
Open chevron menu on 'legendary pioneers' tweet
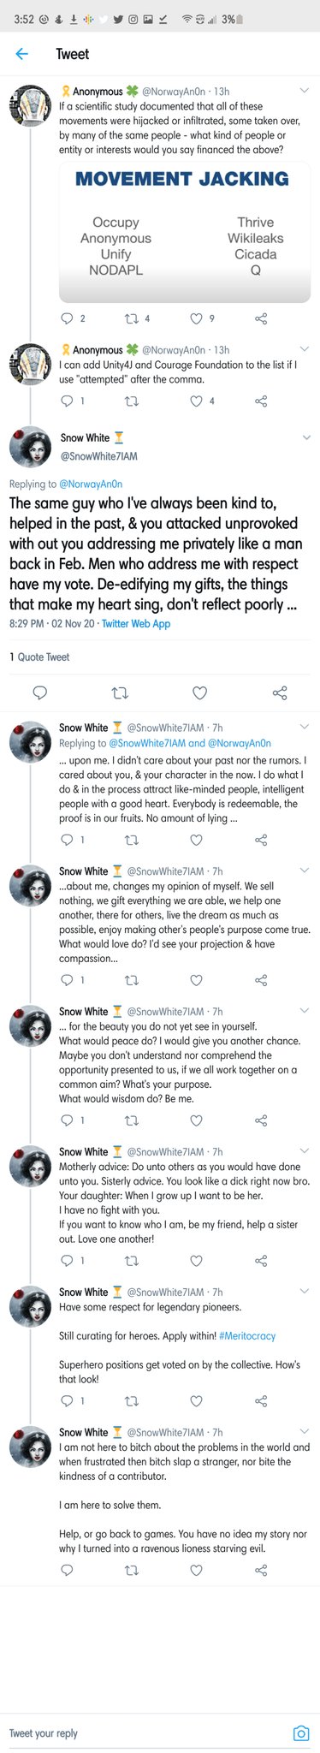click(305, 1292)
